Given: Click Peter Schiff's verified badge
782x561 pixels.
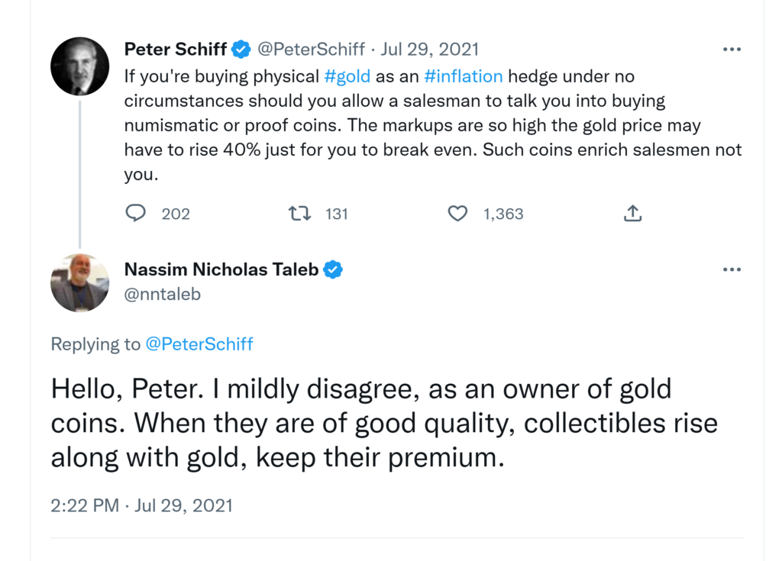Looking at the screenshot, I should click(241, 50).
